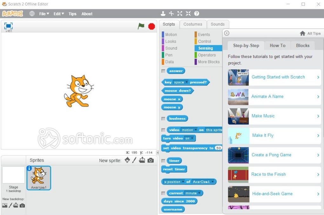Click the red stop sign
Screen dimensions: 324x215
point(152,27)
